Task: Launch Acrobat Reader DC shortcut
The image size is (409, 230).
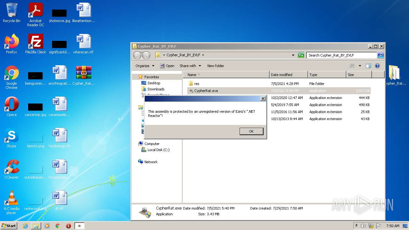Action: (35, 15)
